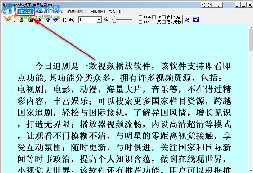Open the speed value dropdown showing 0

(98, 20)
